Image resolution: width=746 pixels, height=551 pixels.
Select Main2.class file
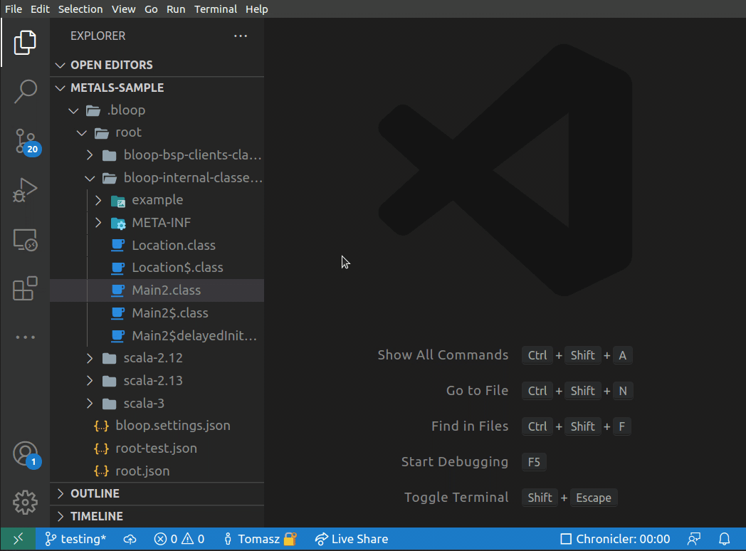tap(157, 290)
